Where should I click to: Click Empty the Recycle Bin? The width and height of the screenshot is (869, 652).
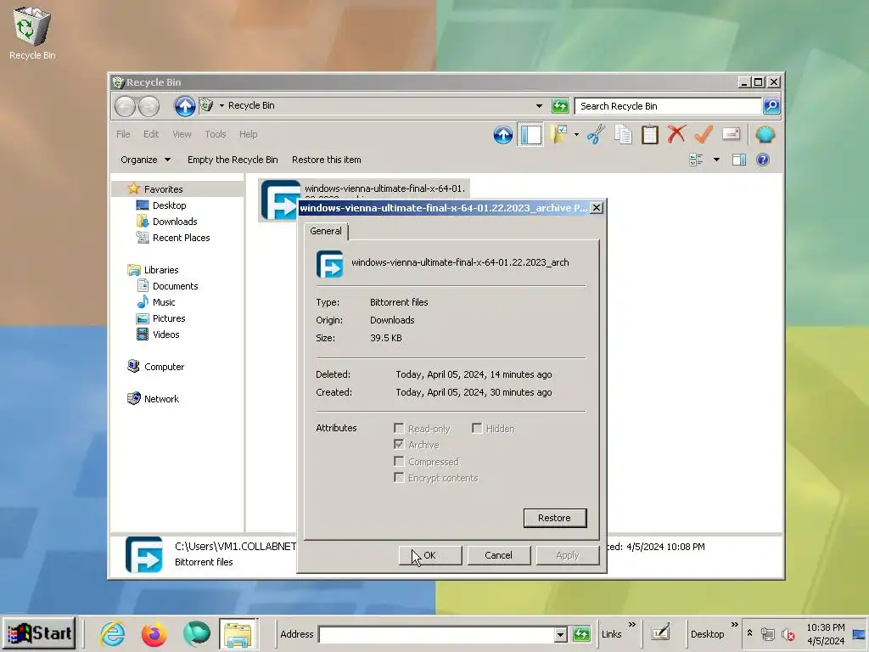point(233,160)
